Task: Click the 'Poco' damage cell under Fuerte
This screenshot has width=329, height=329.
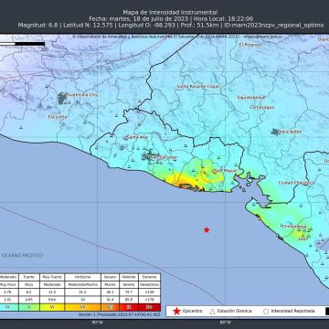Action: point(29,284)
